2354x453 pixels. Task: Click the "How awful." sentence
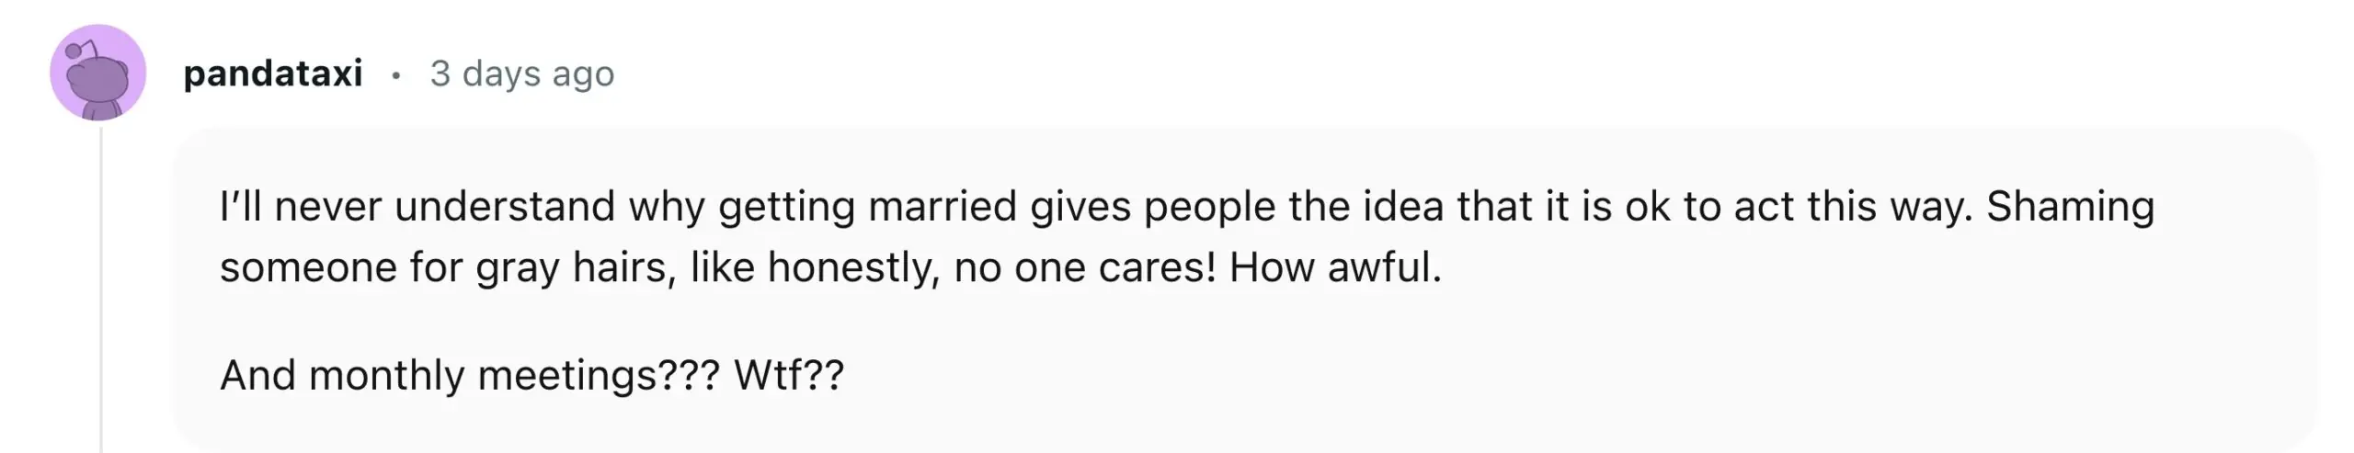click(x=1335, y=267)
